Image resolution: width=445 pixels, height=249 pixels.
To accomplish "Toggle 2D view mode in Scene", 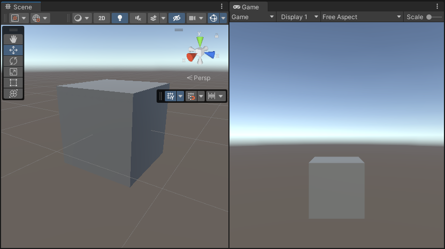I will pyautogui.click(x=101, y=18).
